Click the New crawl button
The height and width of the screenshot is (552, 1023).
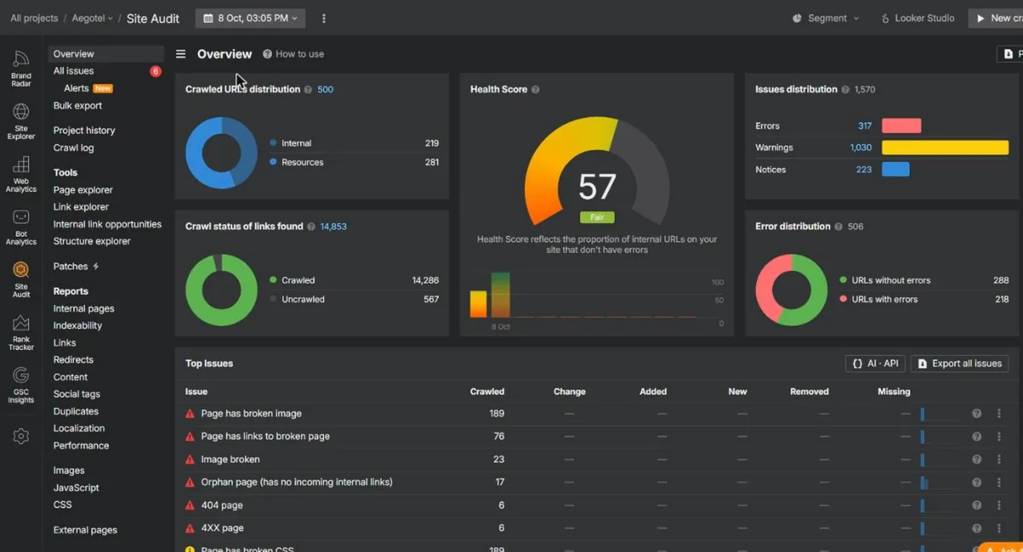(x=996, y=18)
